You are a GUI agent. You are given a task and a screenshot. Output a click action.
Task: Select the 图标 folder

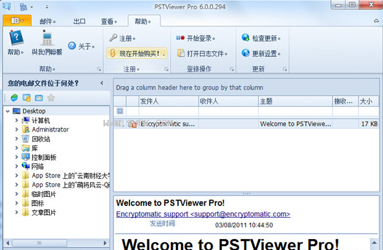[38, 203]
